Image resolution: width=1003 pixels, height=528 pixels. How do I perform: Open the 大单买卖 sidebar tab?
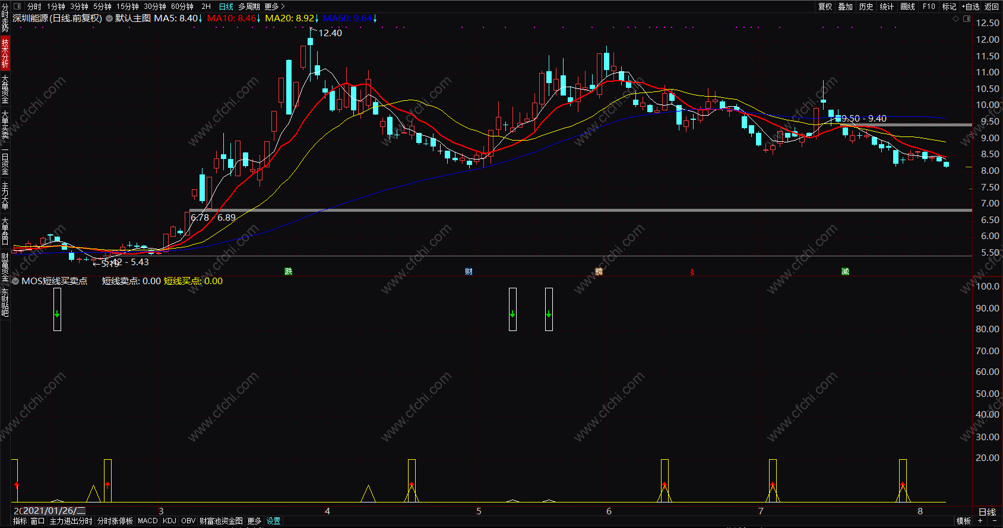(5, 125)
